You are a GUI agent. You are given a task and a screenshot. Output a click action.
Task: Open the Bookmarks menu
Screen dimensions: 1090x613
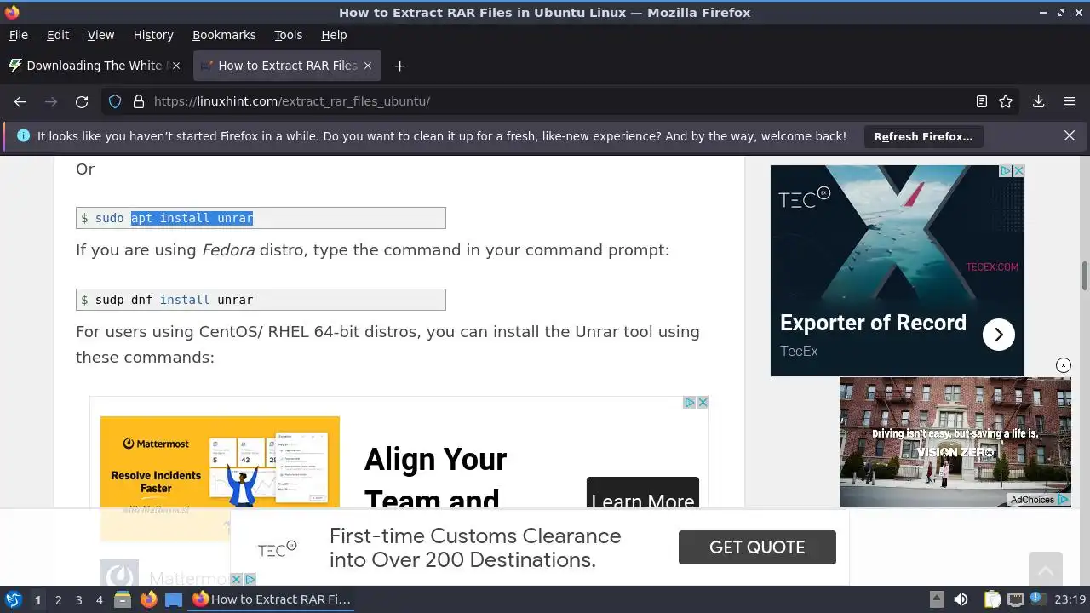click(224, 35)
